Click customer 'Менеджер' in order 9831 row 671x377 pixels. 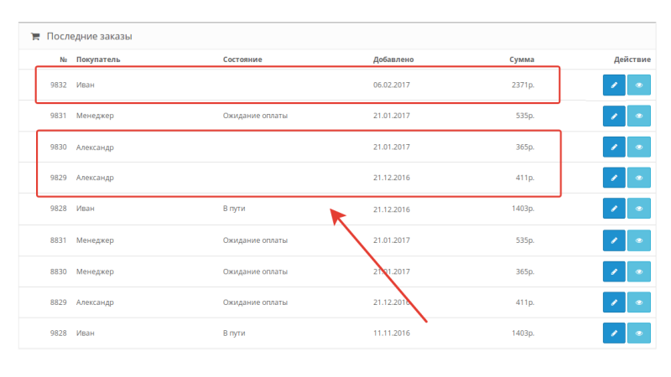pos(95,116)
